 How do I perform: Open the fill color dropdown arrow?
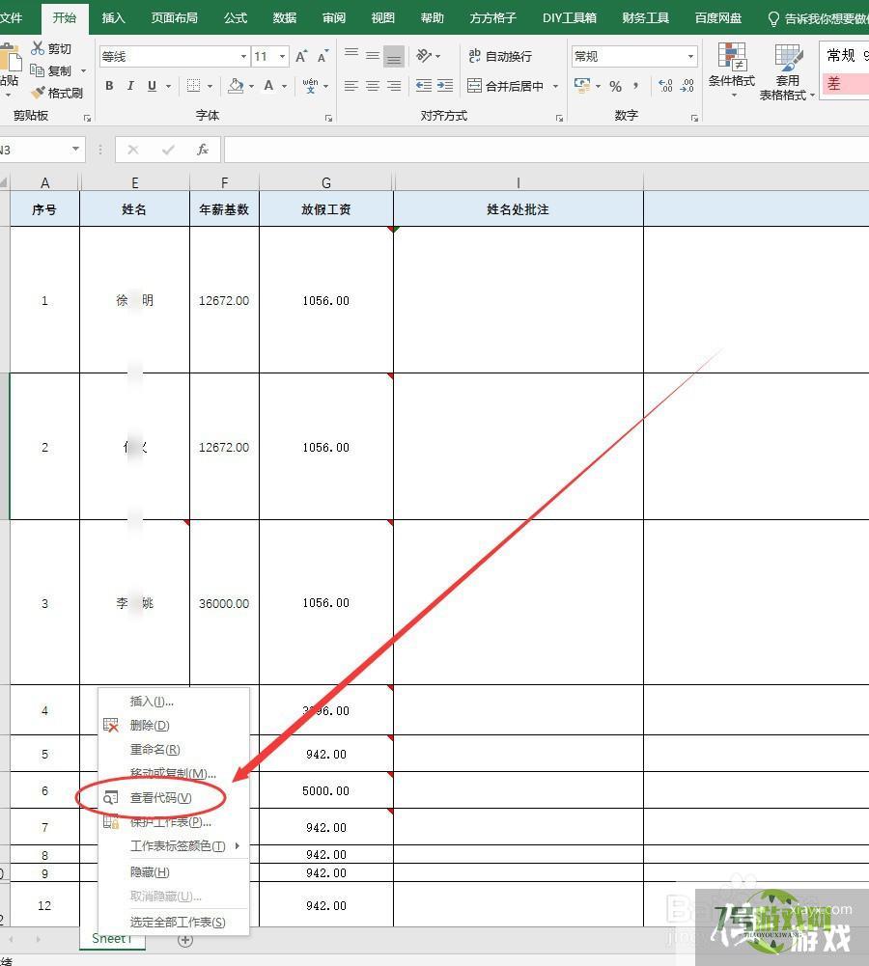tap(251, 86)
